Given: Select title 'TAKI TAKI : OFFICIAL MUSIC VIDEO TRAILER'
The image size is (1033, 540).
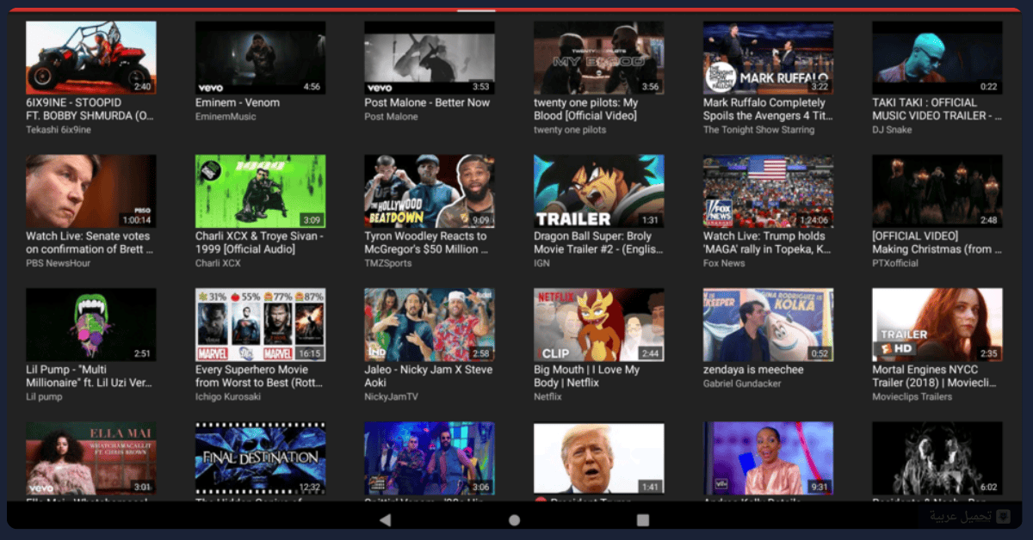Looking at the screenshot, I should coord(937,109).
